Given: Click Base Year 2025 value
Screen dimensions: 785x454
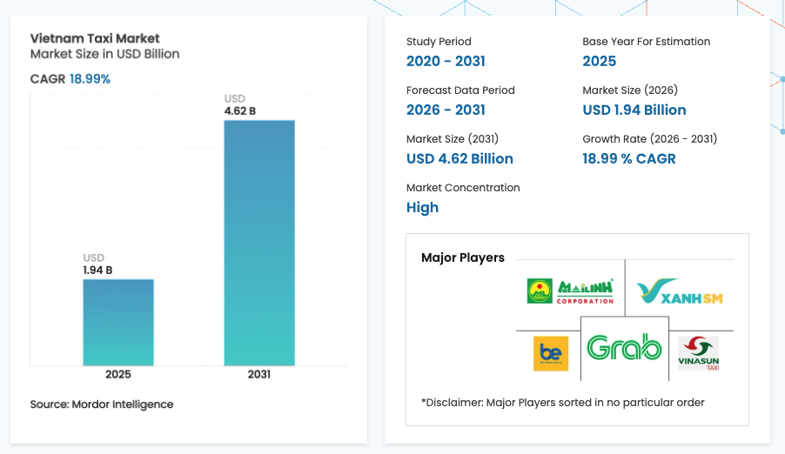Looking at the screenshot, I should (x=599, y=61).
